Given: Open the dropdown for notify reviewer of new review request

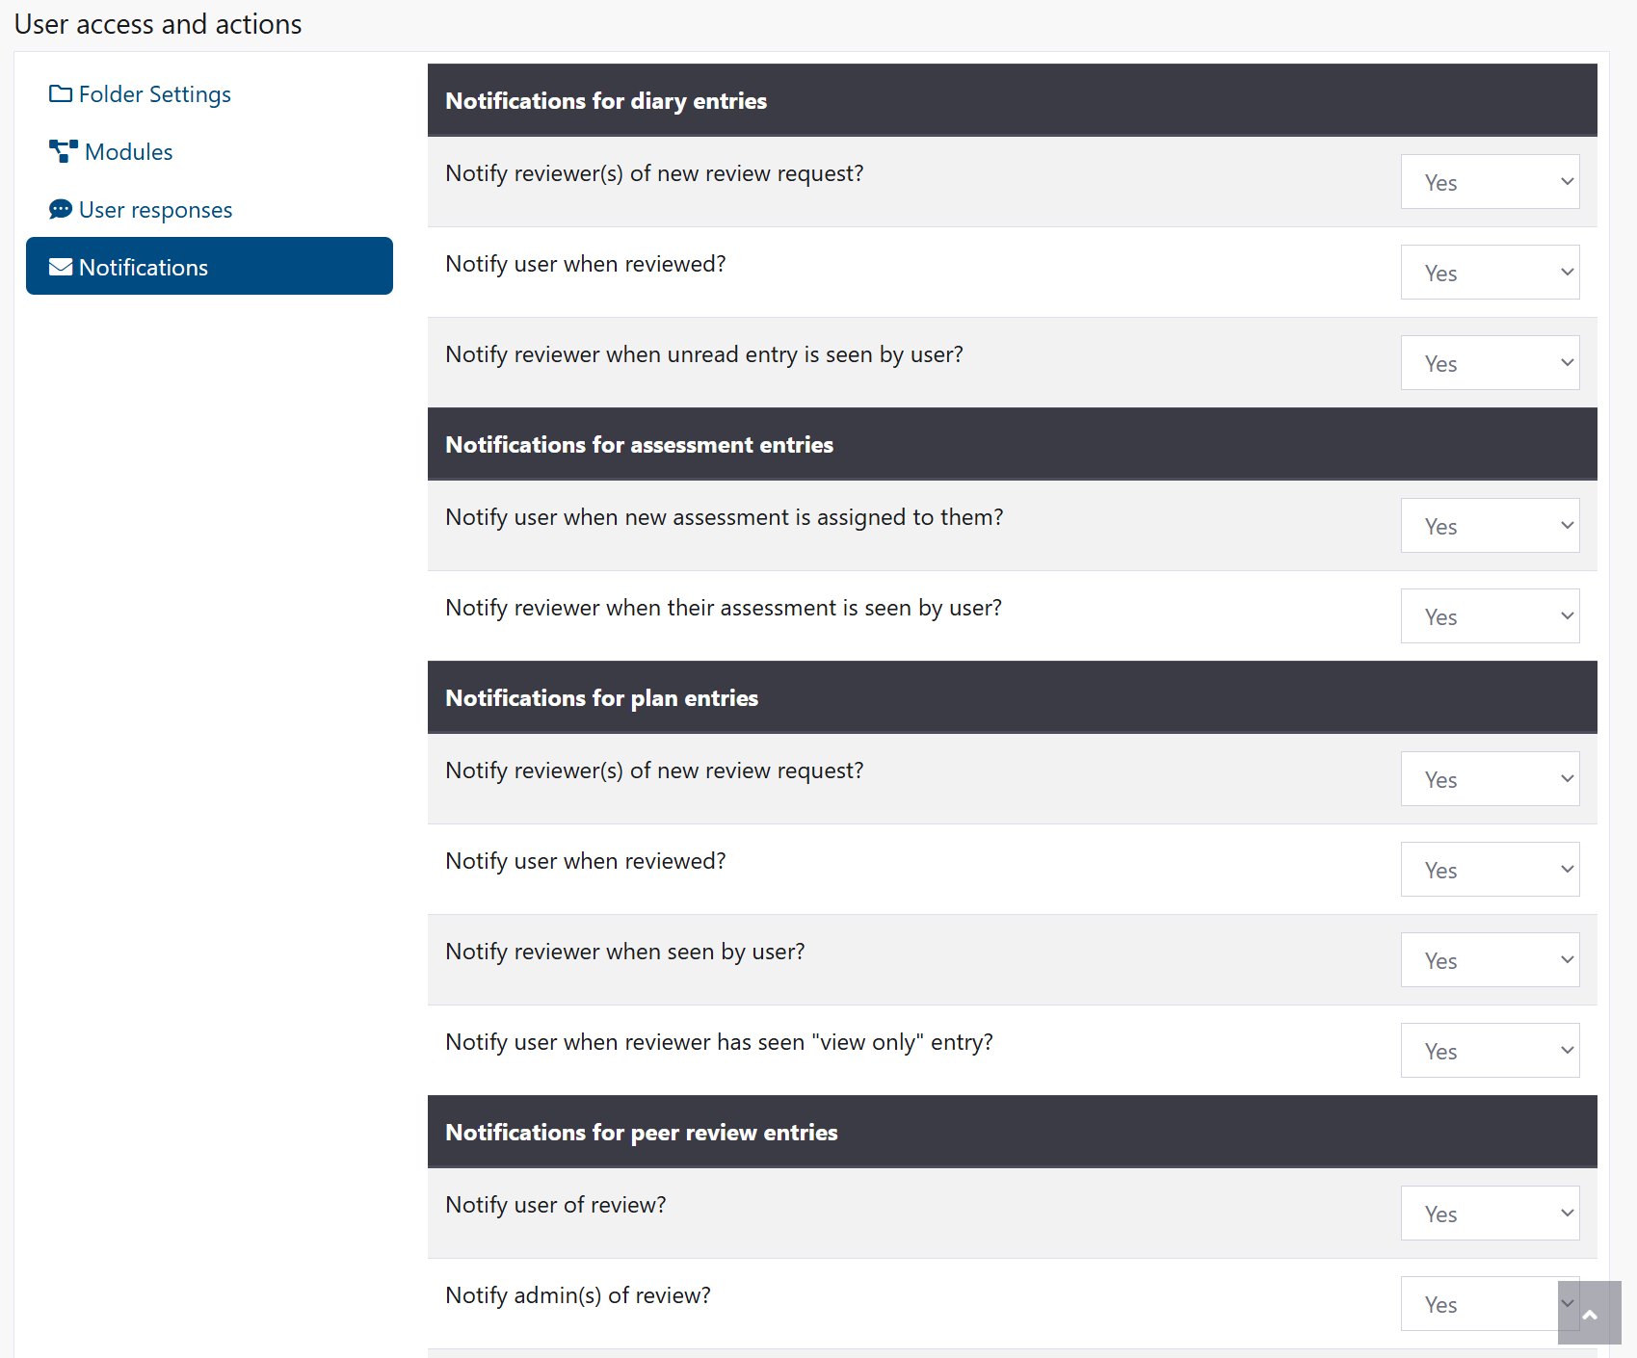Looking at the screenshot, I should pos(1490,181).
